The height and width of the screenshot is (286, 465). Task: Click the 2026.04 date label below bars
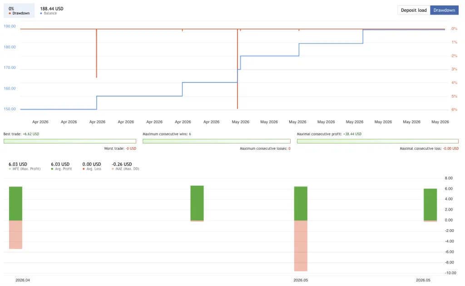point(23,280)
